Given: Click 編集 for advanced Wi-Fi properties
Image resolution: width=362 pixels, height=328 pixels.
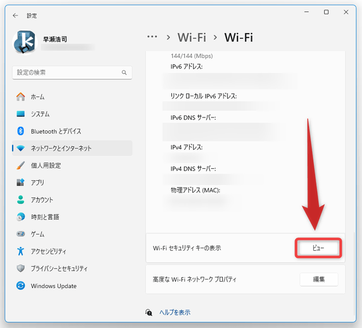Looking at the screenshot, I should tap(319, 279).
